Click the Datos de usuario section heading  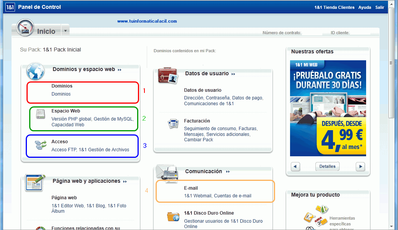(x=207, y=74)
